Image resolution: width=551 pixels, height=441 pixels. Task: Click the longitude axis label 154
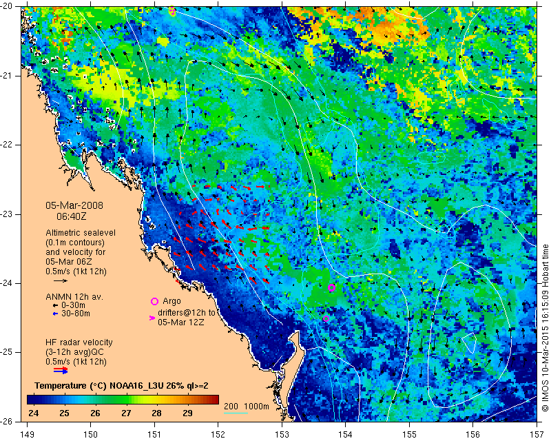[346, 435]
